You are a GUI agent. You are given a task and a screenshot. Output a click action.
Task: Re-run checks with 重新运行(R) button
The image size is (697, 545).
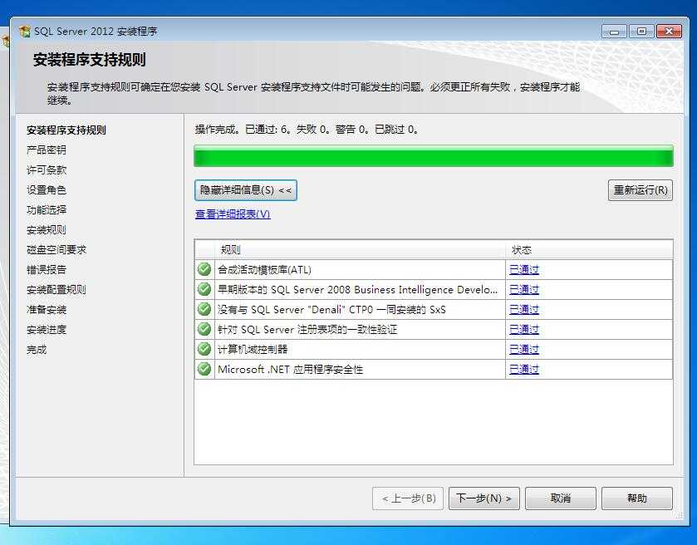[641, 190]
